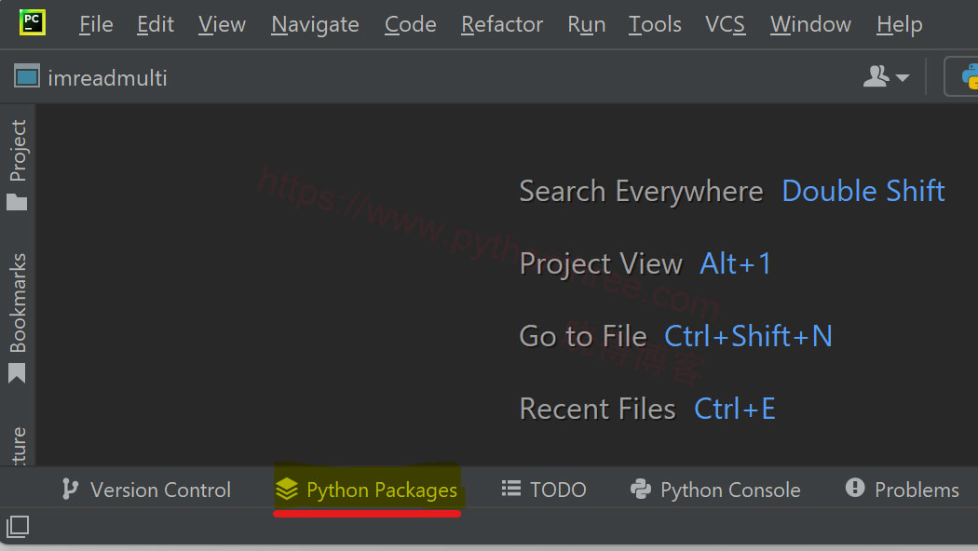Click the Python Console icon
978x551 pixels.
tap(641, 489)
